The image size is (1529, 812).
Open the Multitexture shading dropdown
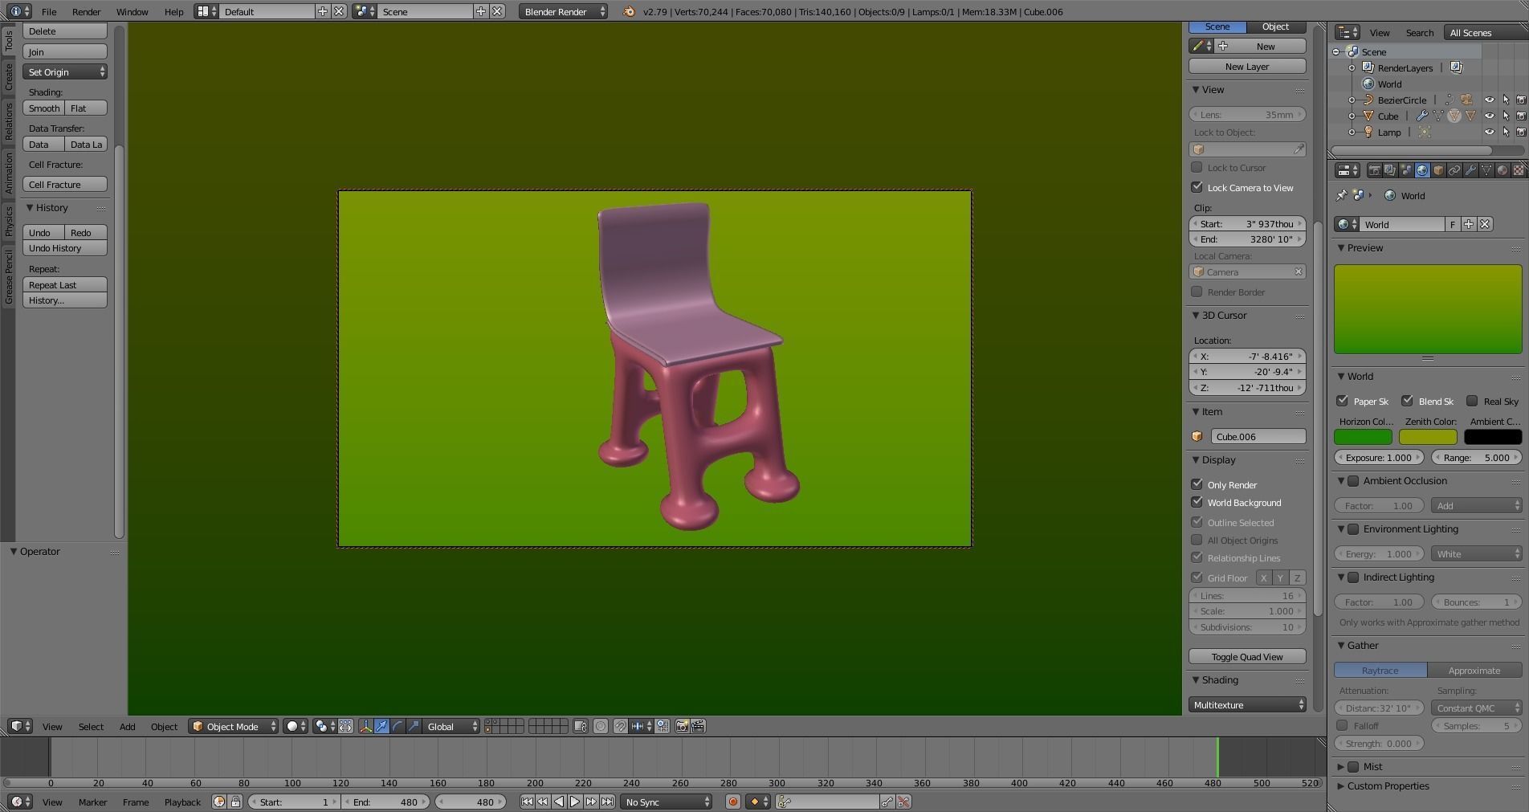coord(1247,704)
